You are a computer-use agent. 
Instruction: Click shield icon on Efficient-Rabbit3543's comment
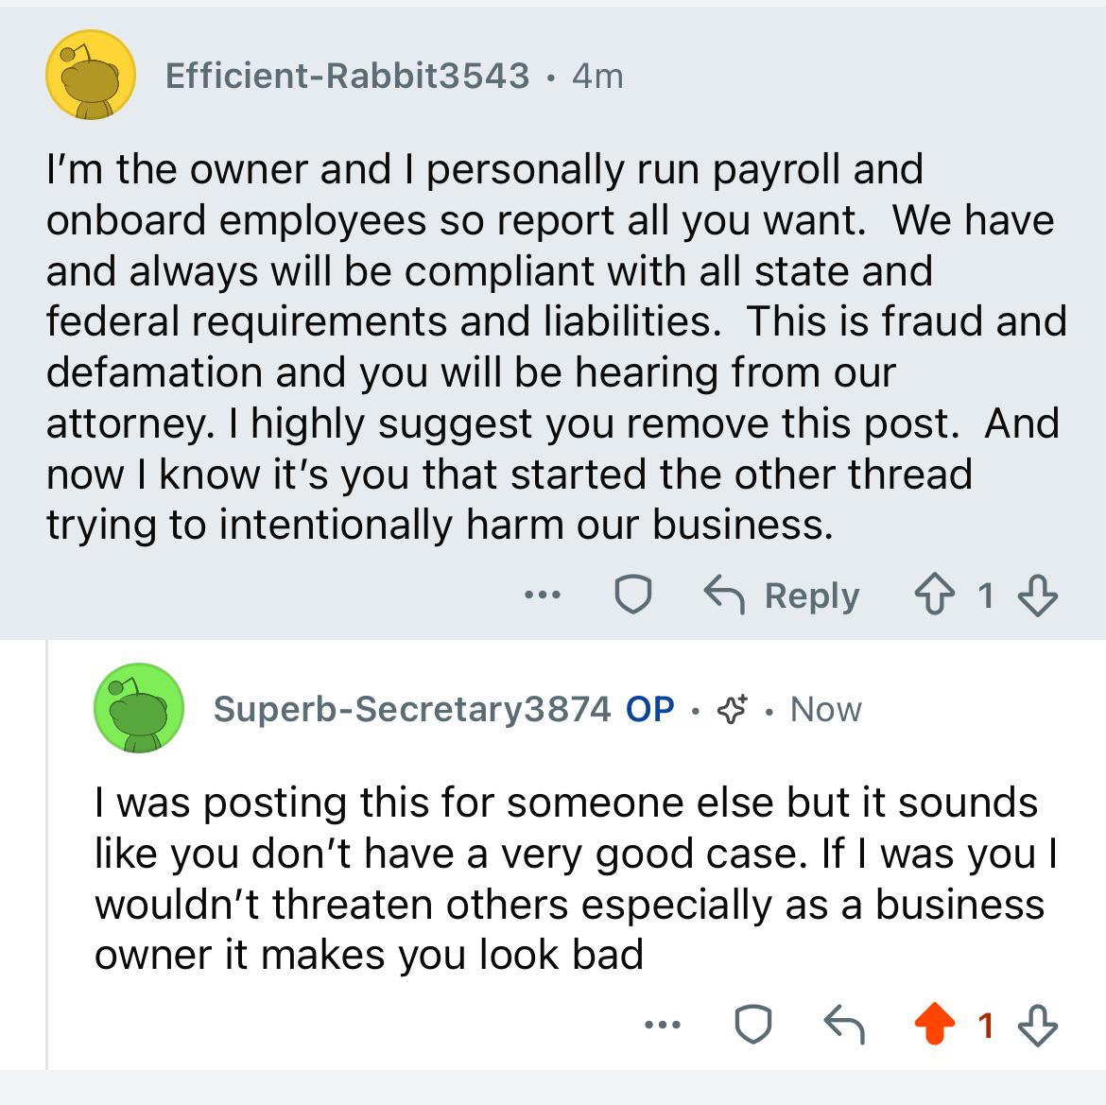point(632,596)
